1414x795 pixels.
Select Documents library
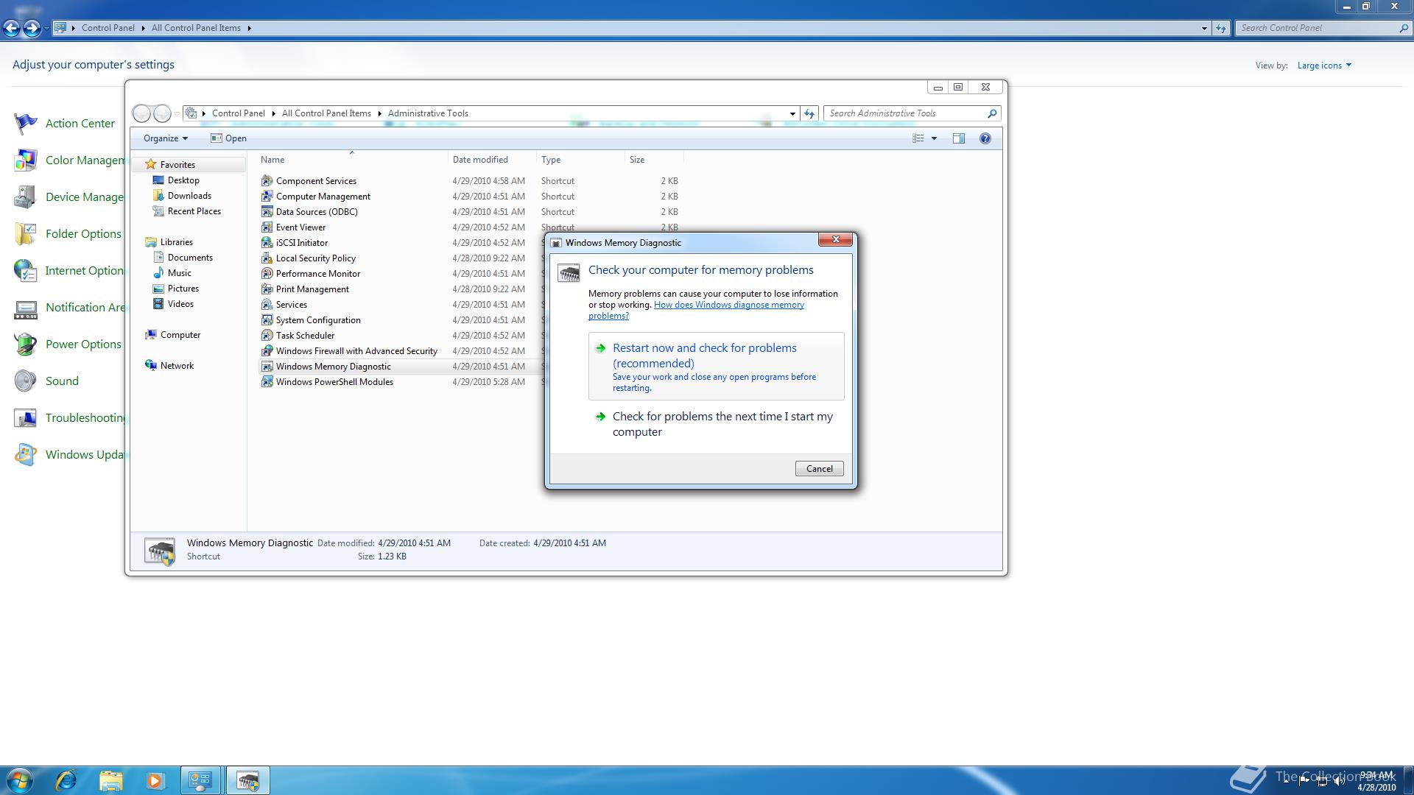(x=190, y=258)
